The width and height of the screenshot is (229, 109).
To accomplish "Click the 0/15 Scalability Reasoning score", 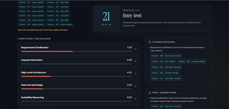I will pyautogui.click(x=129, y=97).
